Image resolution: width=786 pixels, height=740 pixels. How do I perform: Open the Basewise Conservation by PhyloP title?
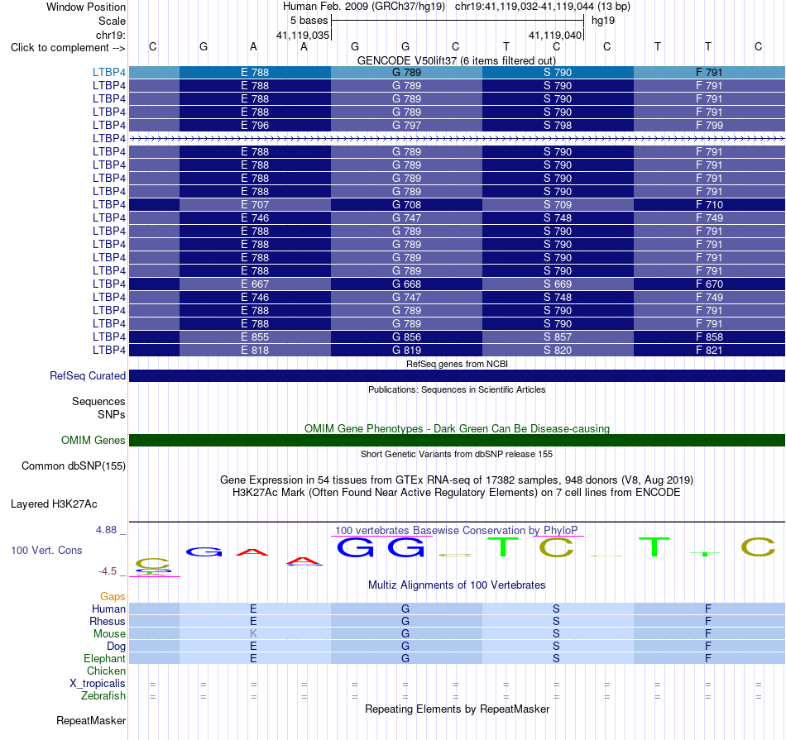click(x=457, y=531)
